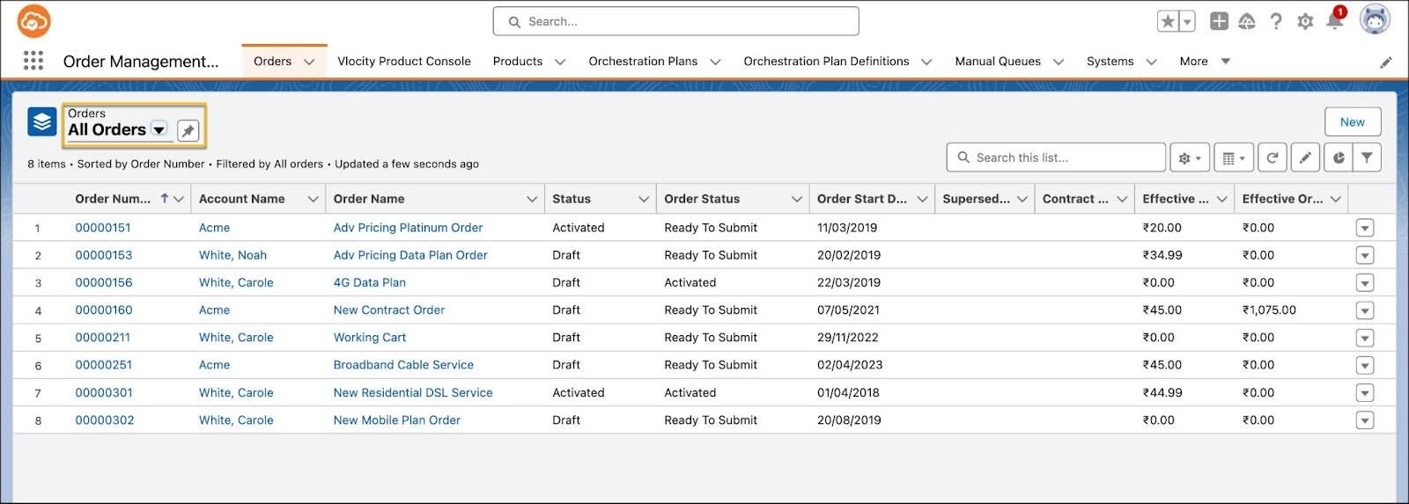Open the favorites list dropdown arrow
The image size is (1409, 504).
pos(1187,21)
